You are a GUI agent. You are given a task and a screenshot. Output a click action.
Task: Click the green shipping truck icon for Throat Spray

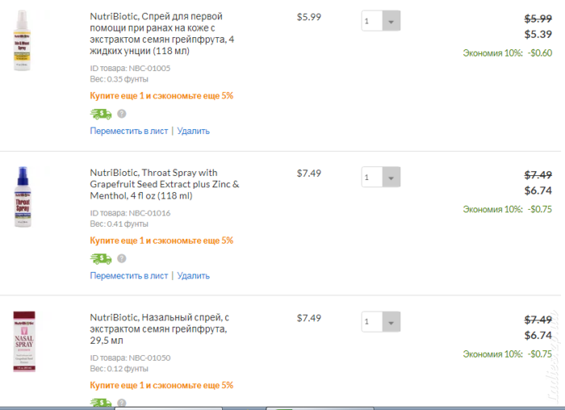click(101, 259)
